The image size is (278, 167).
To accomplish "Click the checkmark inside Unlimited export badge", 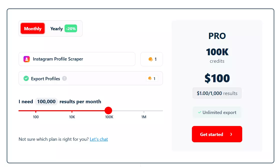I will click(x=200, y=112).
